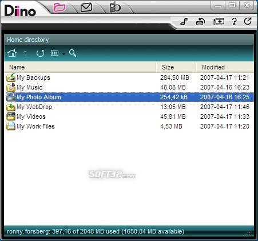The width and height of the screenshot is (258, 241).
Task: Refresh the file list
Action: (40, 53)
